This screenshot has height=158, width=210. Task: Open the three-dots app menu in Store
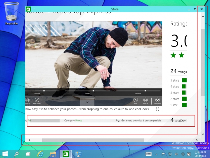click(34, 9)
